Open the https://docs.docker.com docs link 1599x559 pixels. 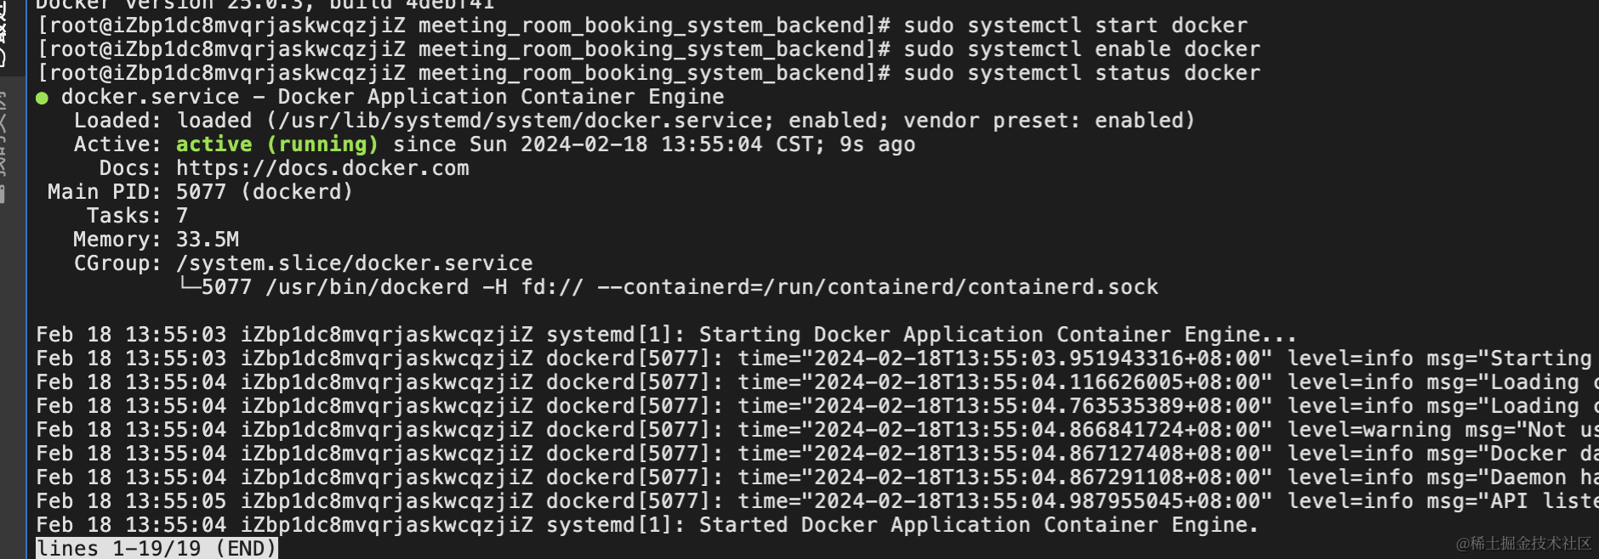click(322, 168)
